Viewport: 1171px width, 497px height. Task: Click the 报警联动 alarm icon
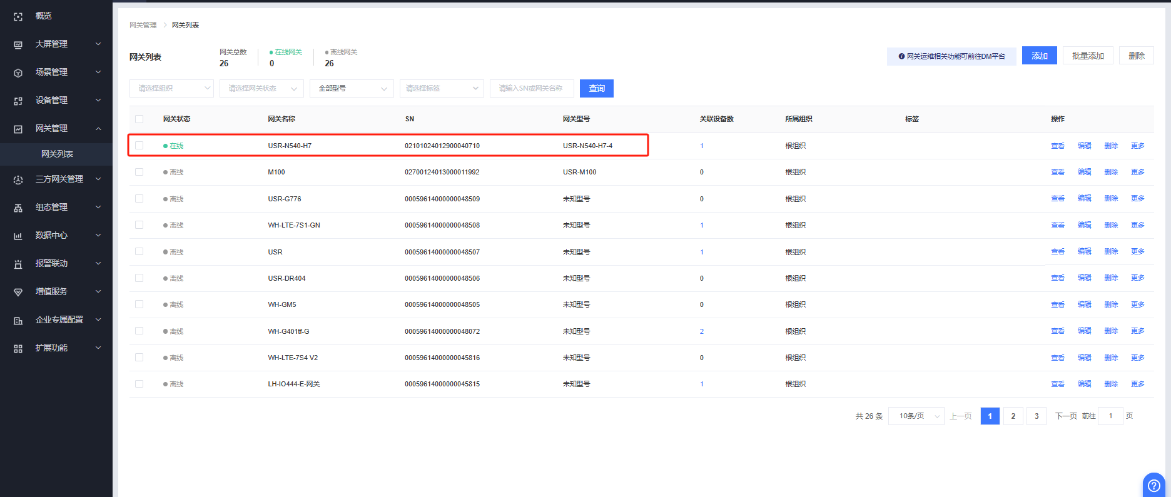point(18,264)
